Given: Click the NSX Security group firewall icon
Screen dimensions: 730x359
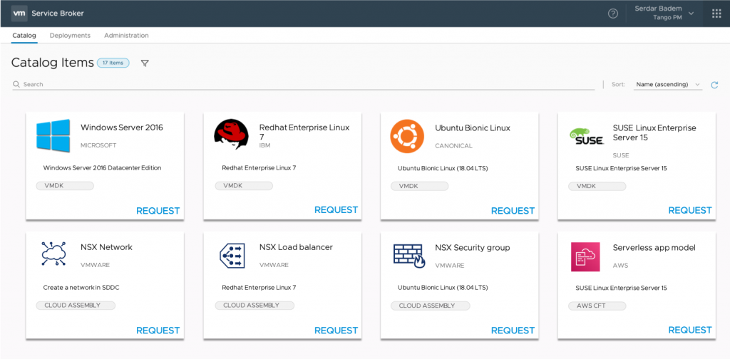Looking at the screenshot, I should coord(409,256).
